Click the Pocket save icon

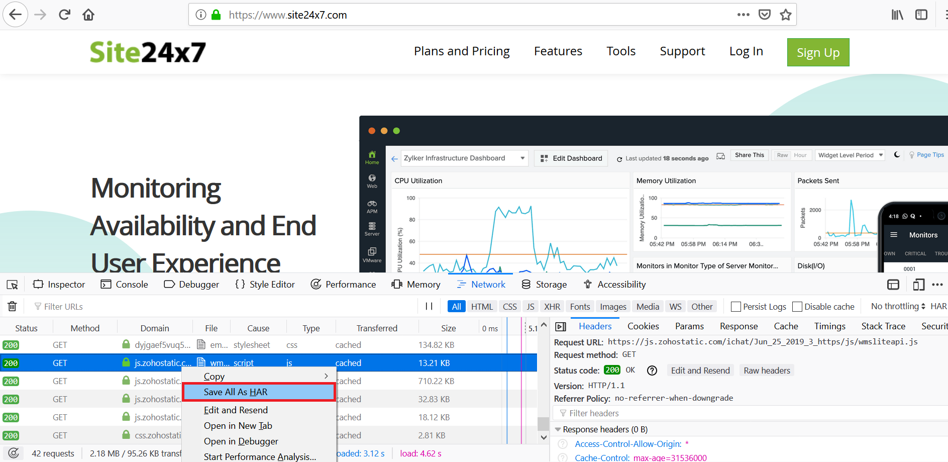[765, 15]
